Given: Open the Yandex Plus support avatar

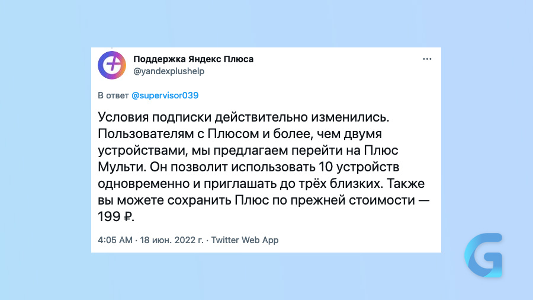Looking at the screenshot, I should (112, 65).
